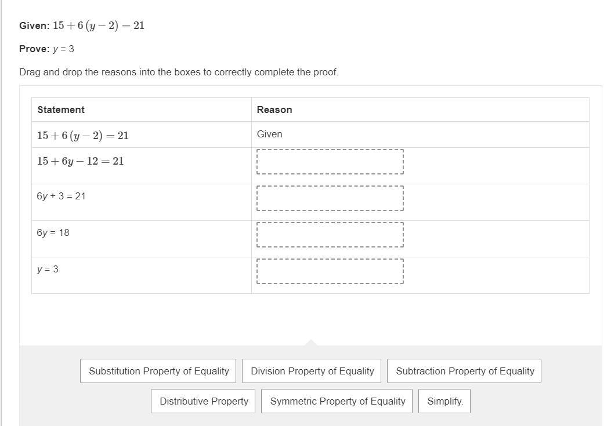The height and width of the screenshot is (426, 611).
Task: Choose the Symmetric Property of Equality tile
Action: point(337,401)
